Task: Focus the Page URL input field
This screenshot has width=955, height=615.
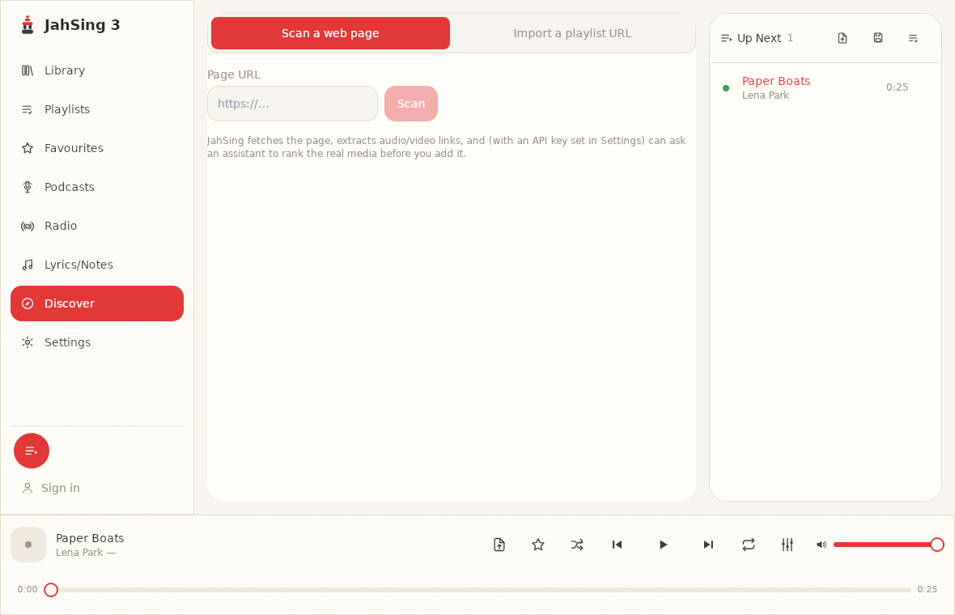Action: (x=292, y=104)
